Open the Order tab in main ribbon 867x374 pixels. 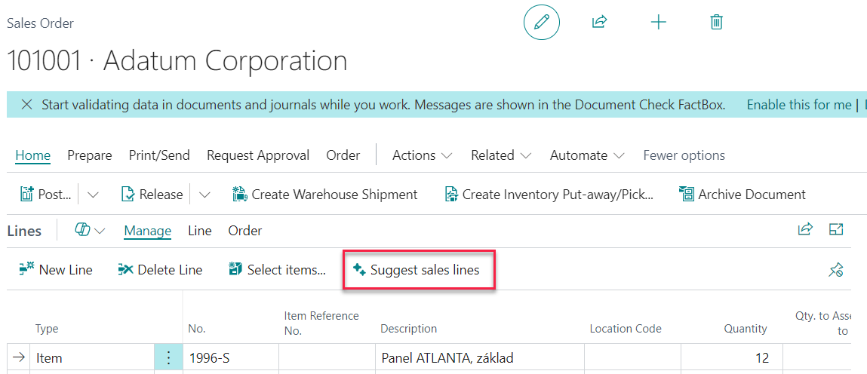click(x=343, y=156)
